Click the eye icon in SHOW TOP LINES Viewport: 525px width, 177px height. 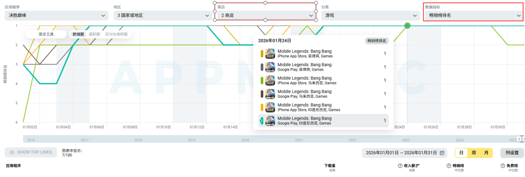coord(12,153)
